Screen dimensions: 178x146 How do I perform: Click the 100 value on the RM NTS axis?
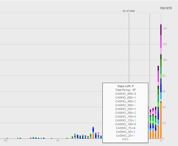165,60
